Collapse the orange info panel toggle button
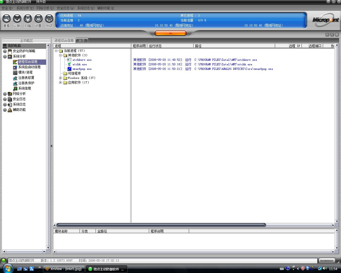The height and width of the screenshot is (273, 341). (170, 33)
